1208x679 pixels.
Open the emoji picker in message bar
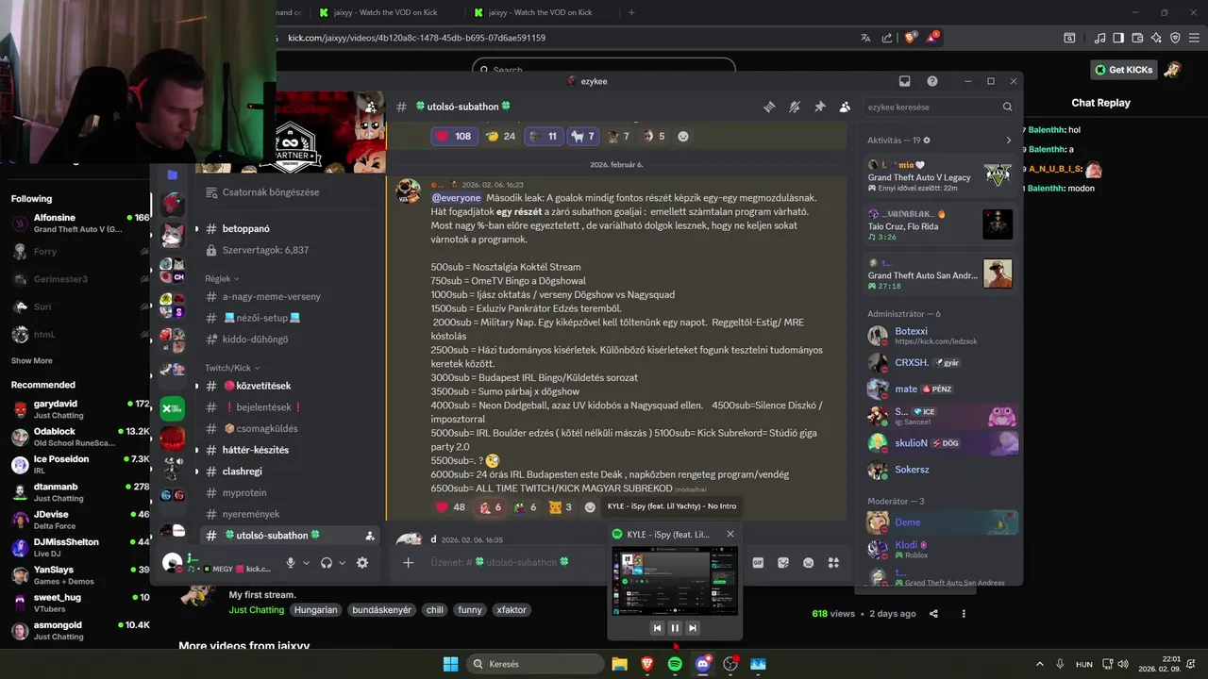808,562
